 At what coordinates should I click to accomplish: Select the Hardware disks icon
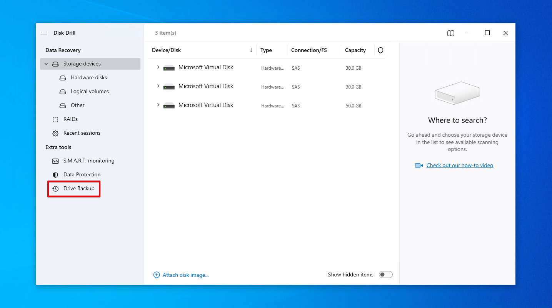click(62, 77)
